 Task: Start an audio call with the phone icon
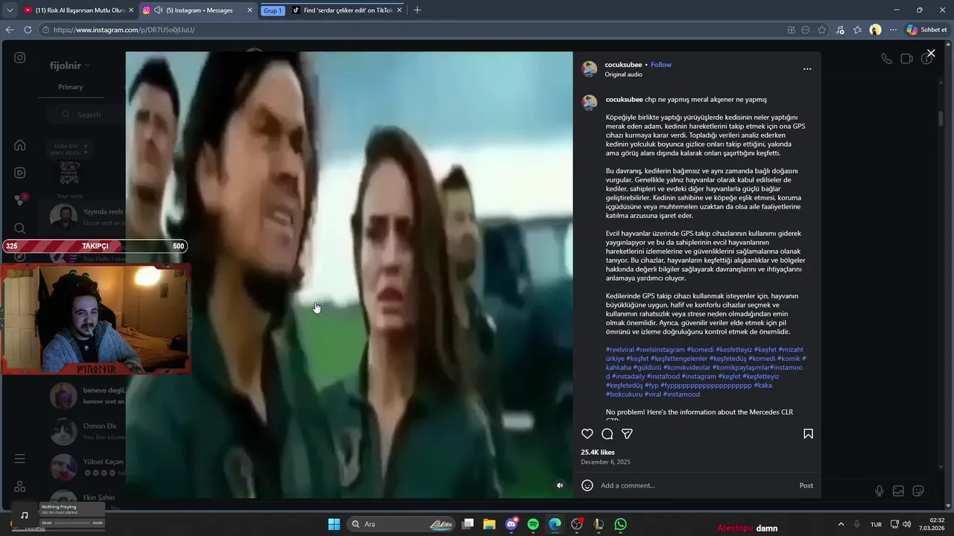pos(886,59)
